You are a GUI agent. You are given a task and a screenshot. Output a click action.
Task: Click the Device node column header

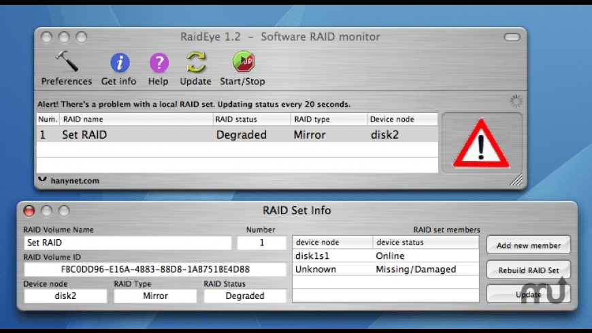coord(401,120)
